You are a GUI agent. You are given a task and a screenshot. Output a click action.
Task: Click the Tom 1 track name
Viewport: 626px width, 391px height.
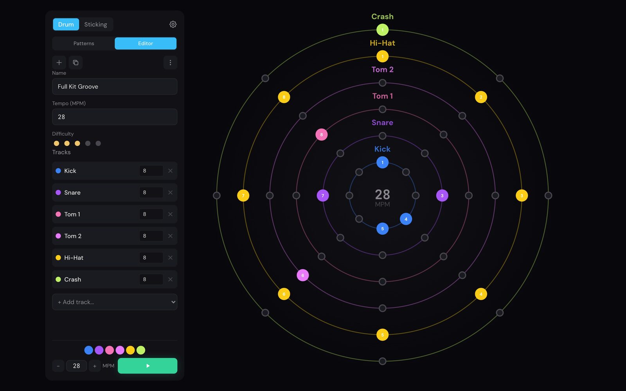tap(72, 214)
